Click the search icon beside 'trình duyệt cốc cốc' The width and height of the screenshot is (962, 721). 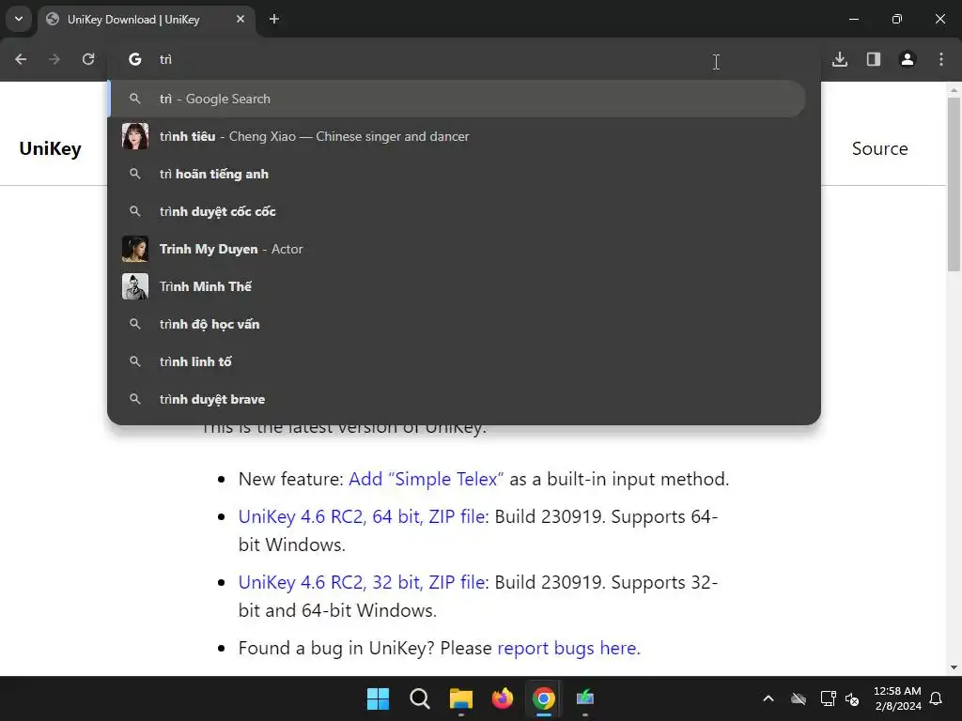tap(135, 211)
